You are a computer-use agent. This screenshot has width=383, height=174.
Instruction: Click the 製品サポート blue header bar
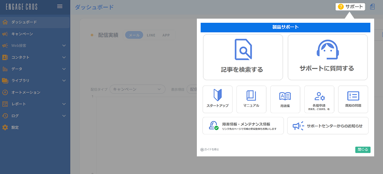(x=286, y=27)
